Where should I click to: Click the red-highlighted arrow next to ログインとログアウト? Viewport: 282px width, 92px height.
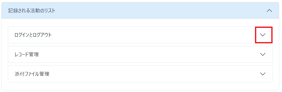(x=264, y=35)
